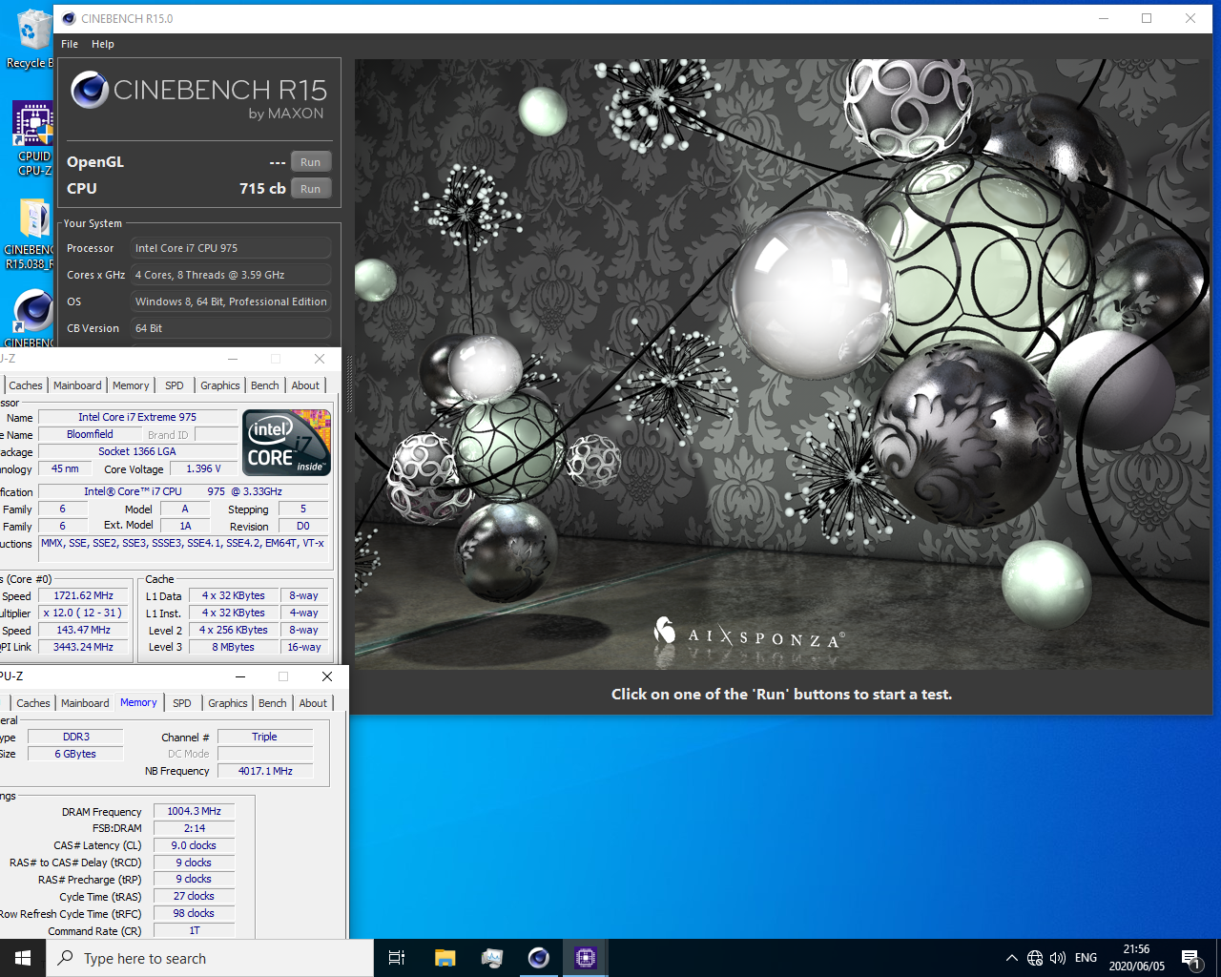
Task: Click the FSB:DRAM 2:14 value
Action: 194,828
